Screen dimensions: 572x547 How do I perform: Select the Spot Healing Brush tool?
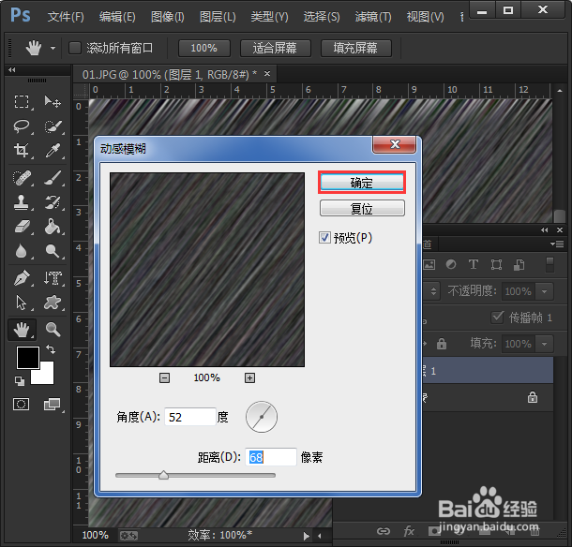22,178
